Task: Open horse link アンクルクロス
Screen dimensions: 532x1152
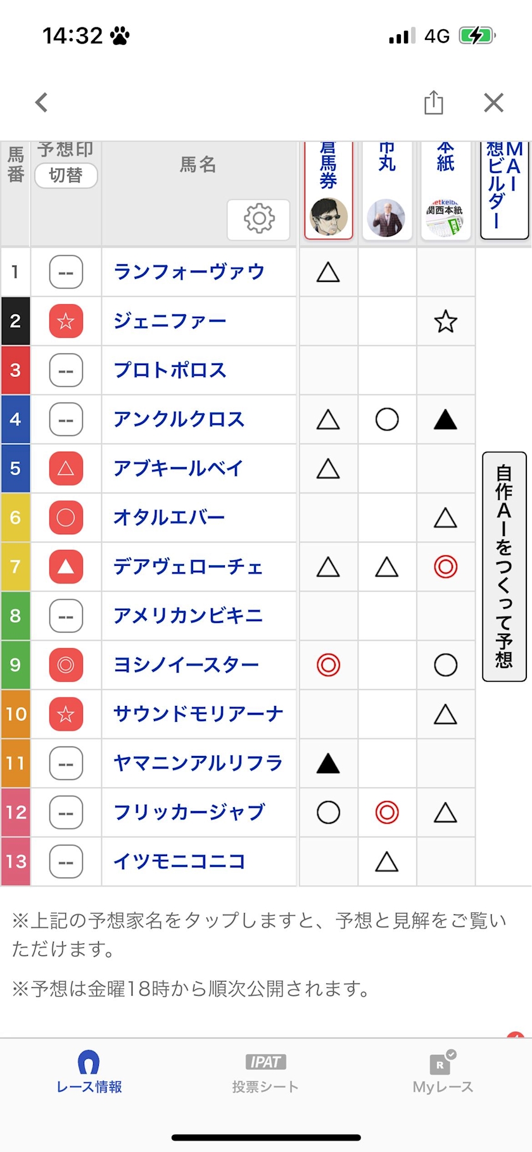Action: tap(179, 419)
